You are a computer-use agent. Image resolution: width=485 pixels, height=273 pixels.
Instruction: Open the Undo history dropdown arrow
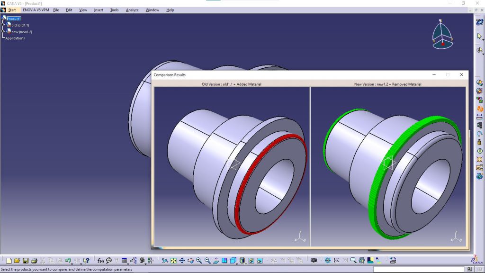click(72, 264)
